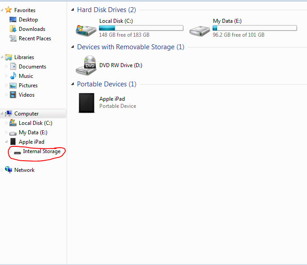Select the Videos library label
This screenshot has width=307, height=265.
click(26, 95)
